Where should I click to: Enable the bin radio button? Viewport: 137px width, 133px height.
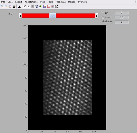(x=103, y=13)
